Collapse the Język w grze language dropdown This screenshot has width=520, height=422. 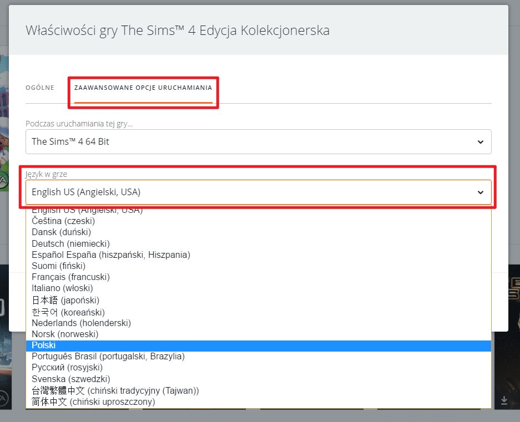(x=259, y=192)
